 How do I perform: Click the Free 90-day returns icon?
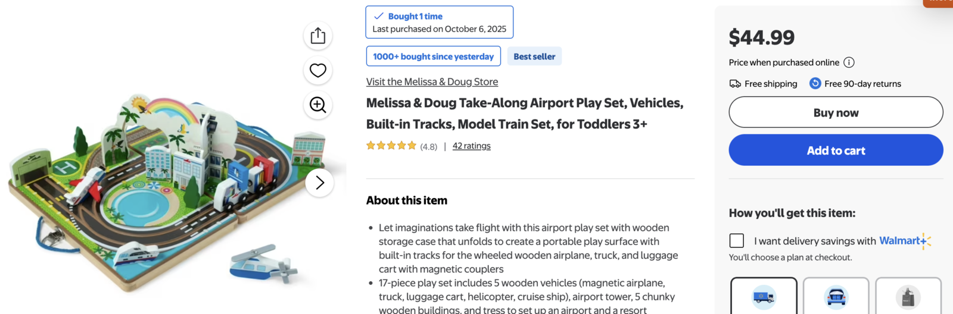815,84
